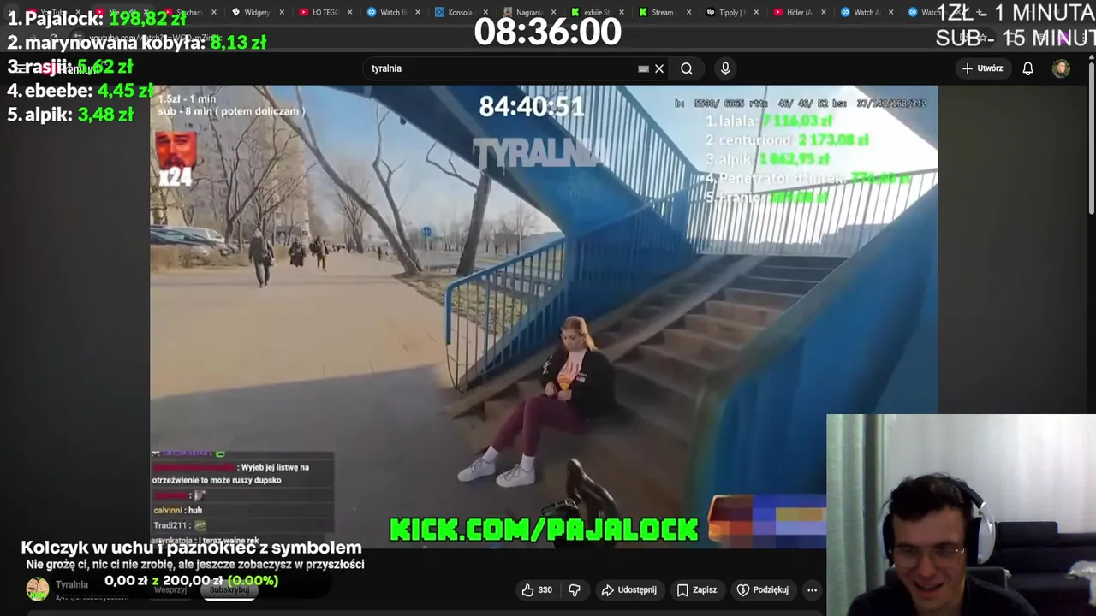
Task: Switch to the Hitler tab
Action: coord(798,12)
